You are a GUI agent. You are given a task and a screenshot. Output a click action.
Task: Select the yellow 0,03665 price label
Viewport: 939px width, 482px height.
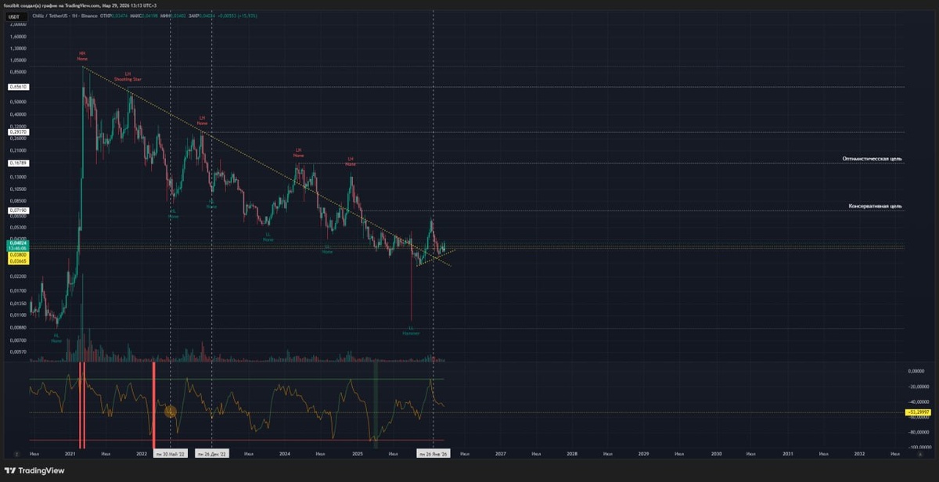click(x=18, y=261)
